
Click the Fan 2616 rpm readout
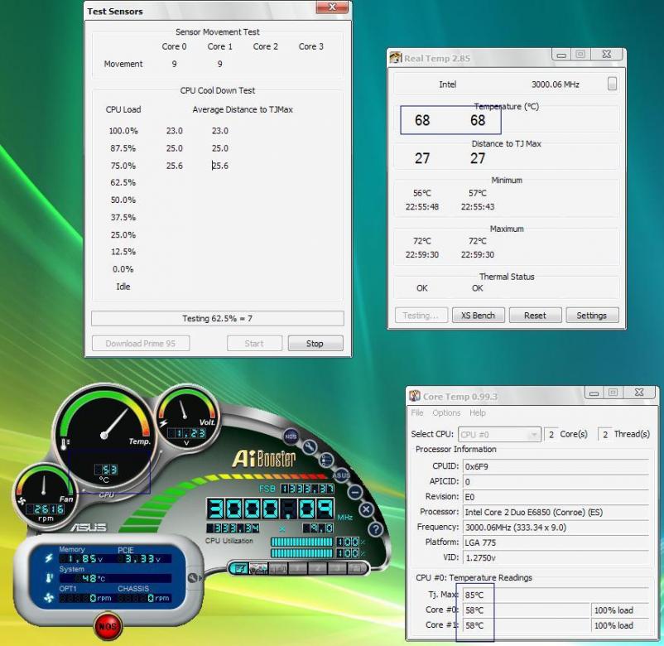(46, 509)
